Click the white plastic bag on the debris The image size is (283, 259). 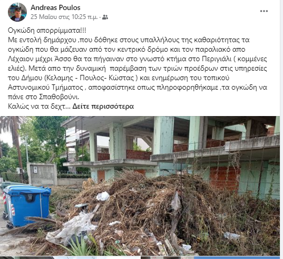(x=103, y=196)
